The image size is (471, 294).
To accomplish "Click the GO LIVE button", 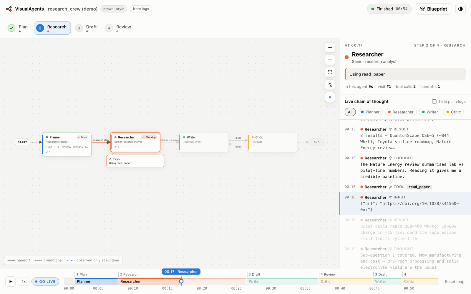I will [45, 281].
